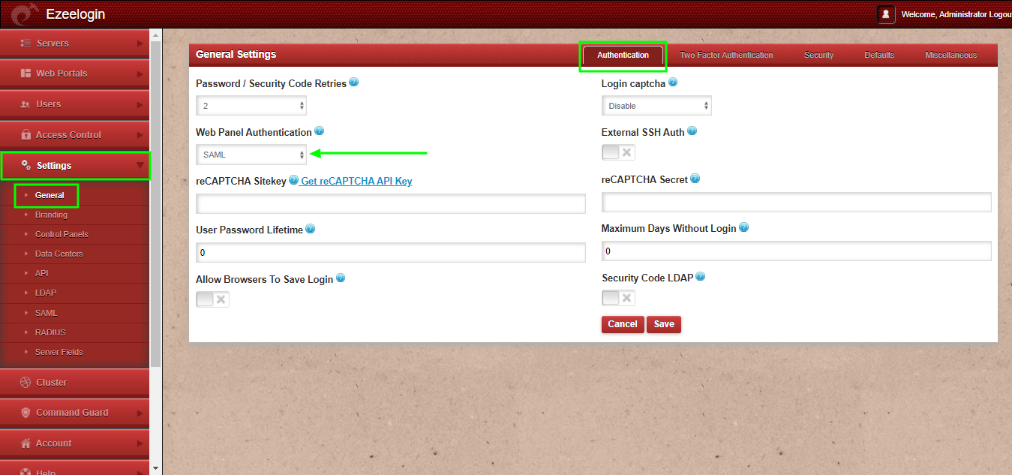Viewport: 1012px width, 475px height.
Task: Open the Password / Security Code Retries dropdown
Action: [251, 106]
